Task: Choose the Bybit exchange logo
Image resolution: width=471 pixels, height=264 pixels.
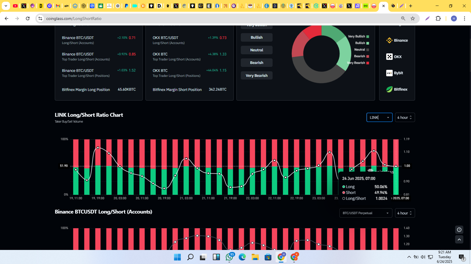Action: click(x=389, y=73)
